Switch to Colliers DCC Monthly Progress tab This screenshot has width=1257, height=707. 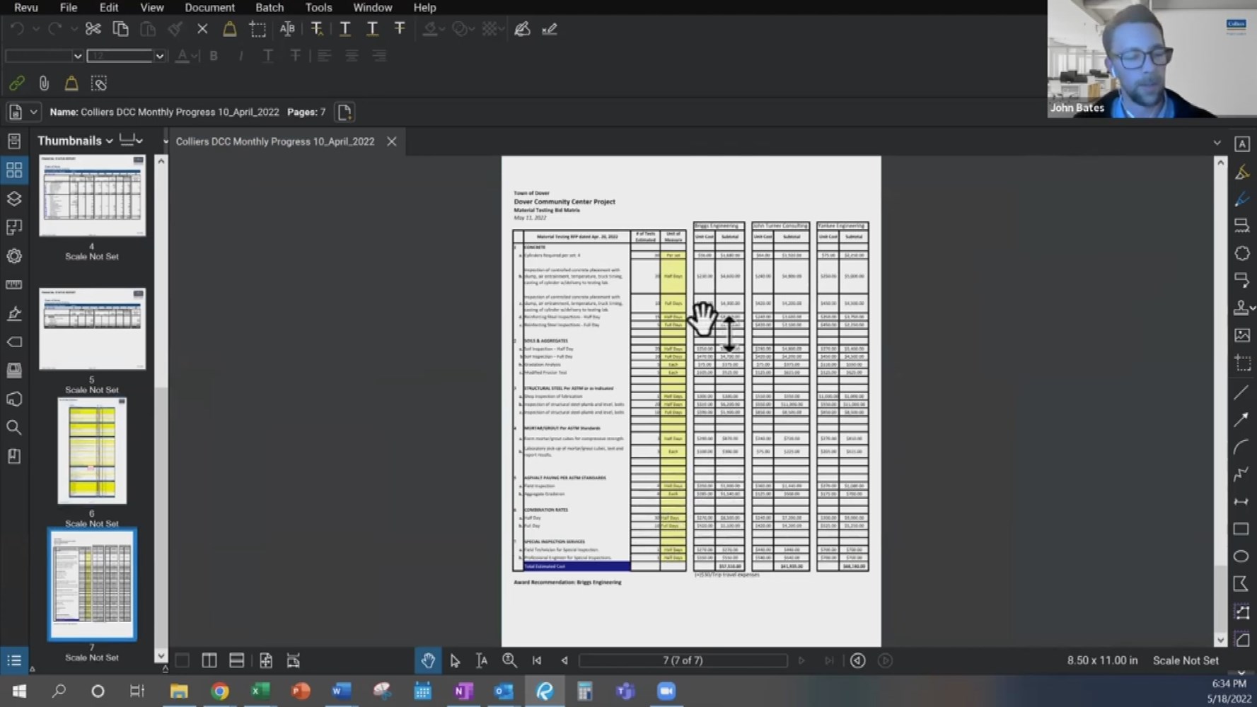pos(275,141)
